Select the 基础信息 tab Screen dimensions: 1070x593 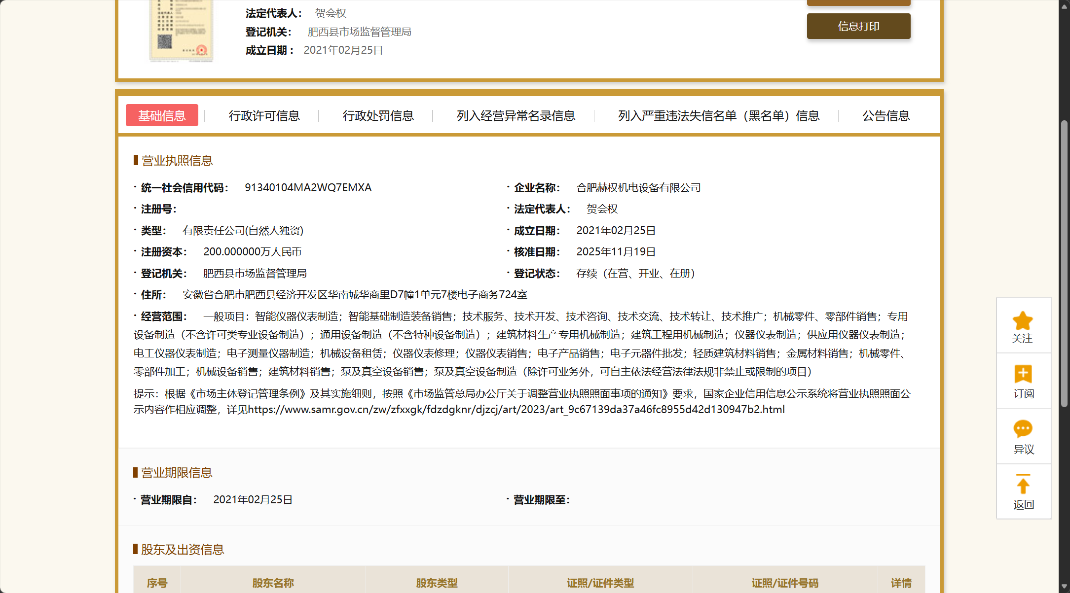tap(162, 115)
